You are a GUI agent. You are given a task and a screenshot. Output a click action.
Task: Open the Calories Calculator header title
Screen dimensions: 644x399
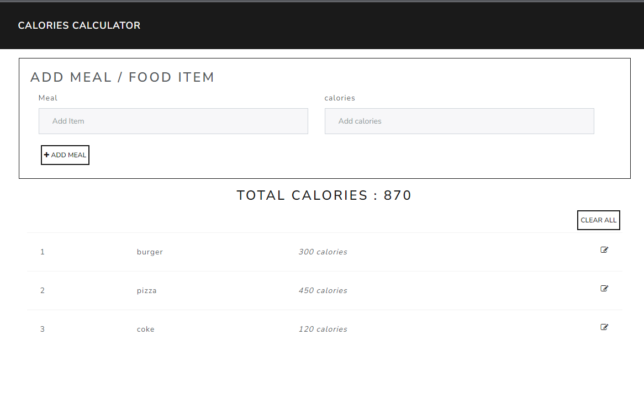[x=80, y=25]
